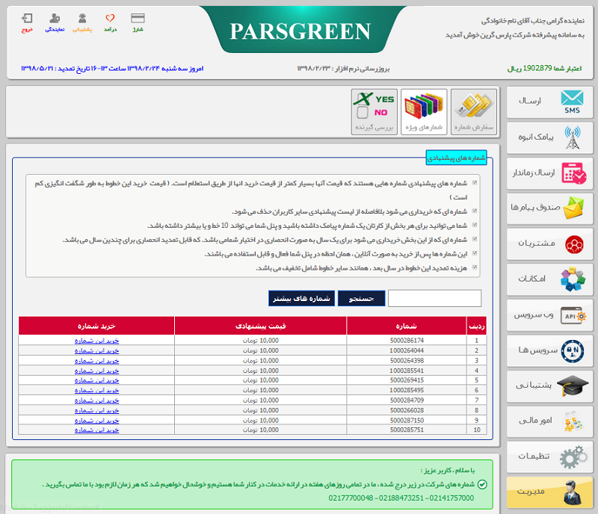This screenshot has width=598, height=514.
Task: Buy number 5000286174 link
Action: [x=97, y=341]
